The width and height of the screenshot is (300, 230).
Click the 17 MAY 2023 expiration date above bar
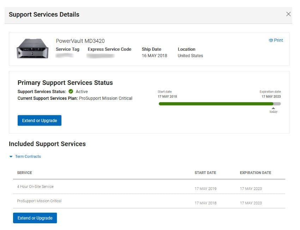pos(271,97)
